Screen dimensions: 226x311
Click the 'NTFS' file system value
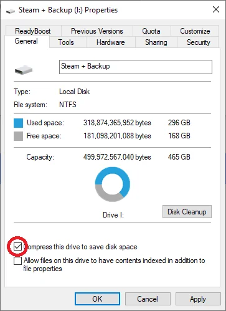click(x=68, y=104)
